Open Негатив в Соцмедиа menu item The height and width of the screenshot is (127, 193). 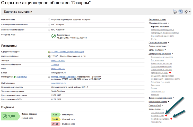click(160, 119)
